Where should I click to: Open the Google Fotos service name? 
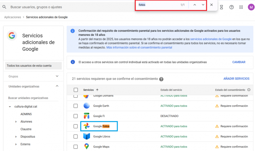point(101,126)
